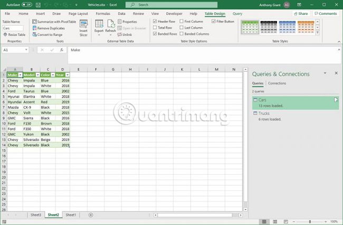
Task: Select the green table style
Action: point(250,27)
